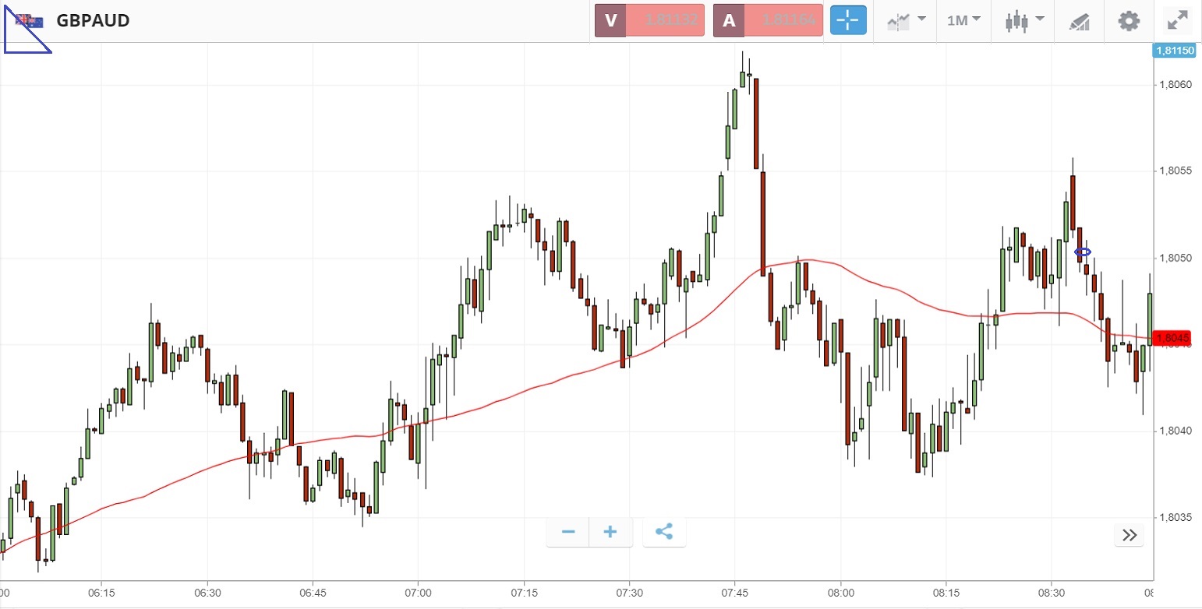
Task: Click the 07:45 time axis label
Action: click(734, 591)
